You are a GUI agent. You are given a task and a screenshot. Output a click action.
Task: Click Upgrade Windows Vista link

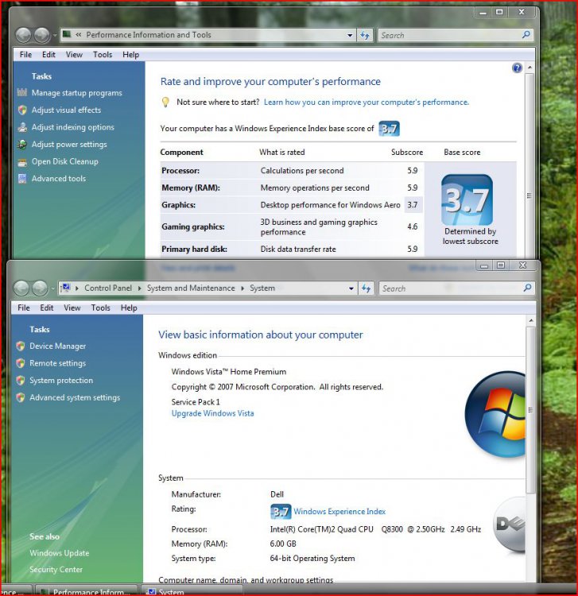[212, 413]
